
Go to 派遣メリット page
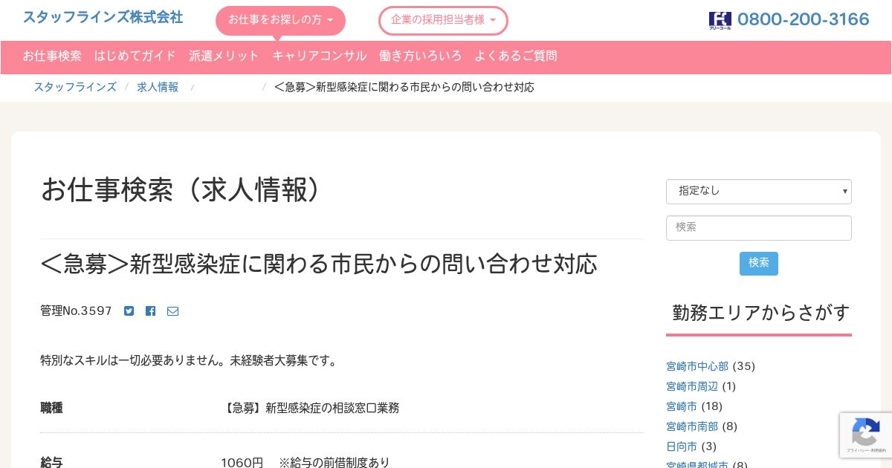click(224, 56)
